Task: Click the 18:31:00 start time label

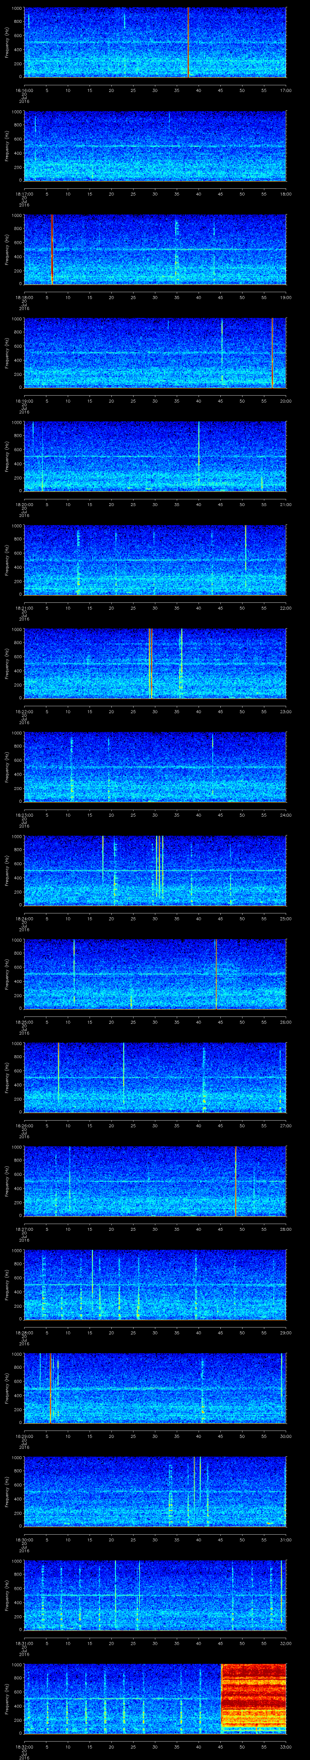Action: pyautogui.click(x=25, y=1643)
